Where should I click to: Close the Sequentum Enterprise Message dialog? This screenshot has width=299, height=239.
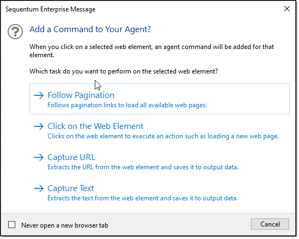[287, 9]
